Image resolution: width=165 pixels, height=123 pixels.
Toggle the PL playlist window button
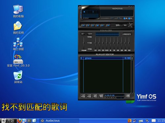point(130,18)
